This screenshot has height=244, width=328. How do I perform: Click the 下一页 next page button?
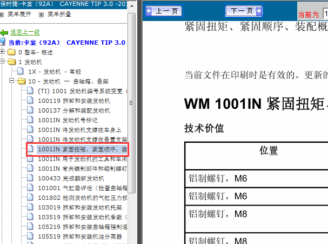coord(244,11)
